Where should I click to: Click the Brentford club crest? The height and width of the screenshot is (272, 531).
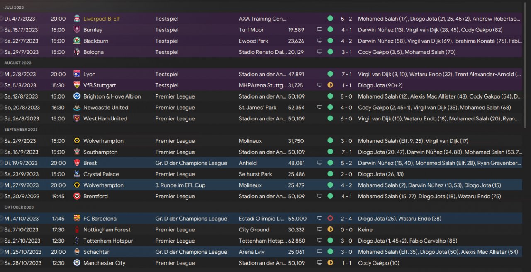[76, 196]
